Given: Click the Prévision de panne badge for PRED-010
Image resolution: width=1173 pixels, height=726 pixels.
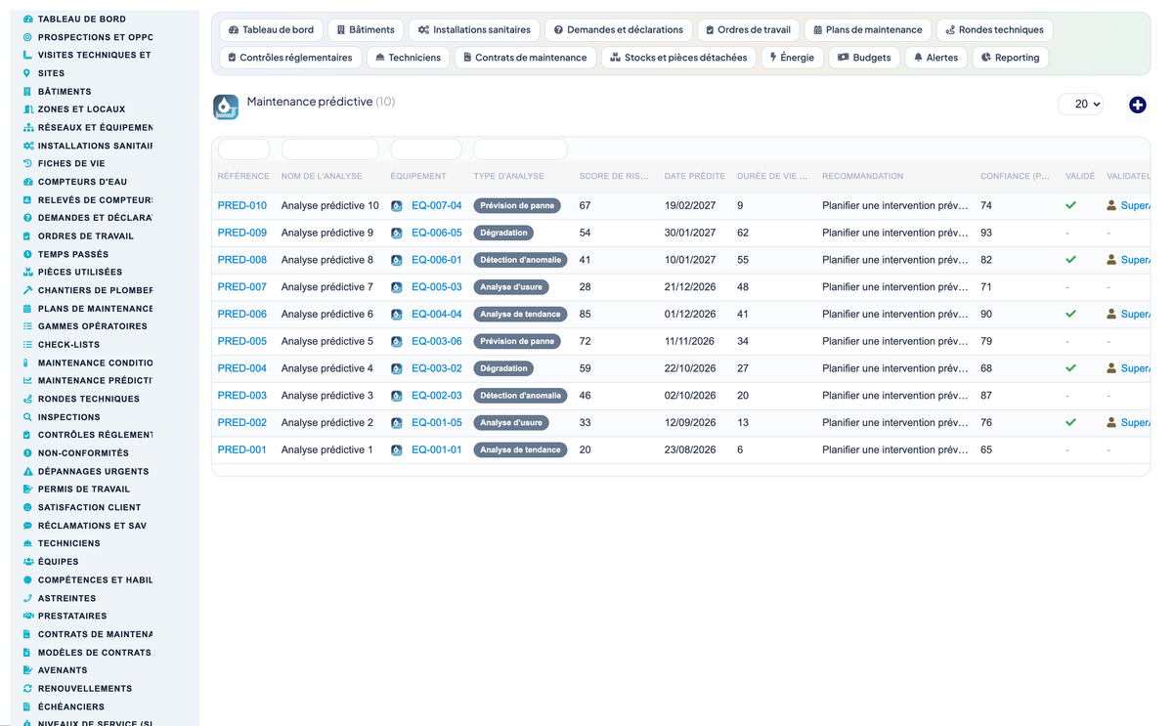Looking at the screenshot, I should pyautogui.click(x=518, y=206).
